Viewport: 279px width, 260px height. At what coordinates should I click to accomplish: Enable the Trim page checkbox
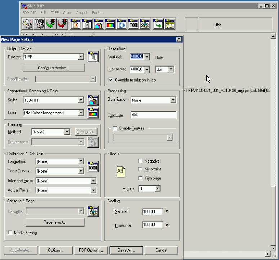(x=140, y=178)
